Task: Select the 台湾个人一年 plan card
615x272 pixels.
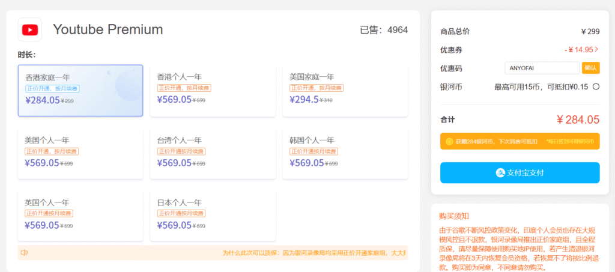Action: (213, 154)
